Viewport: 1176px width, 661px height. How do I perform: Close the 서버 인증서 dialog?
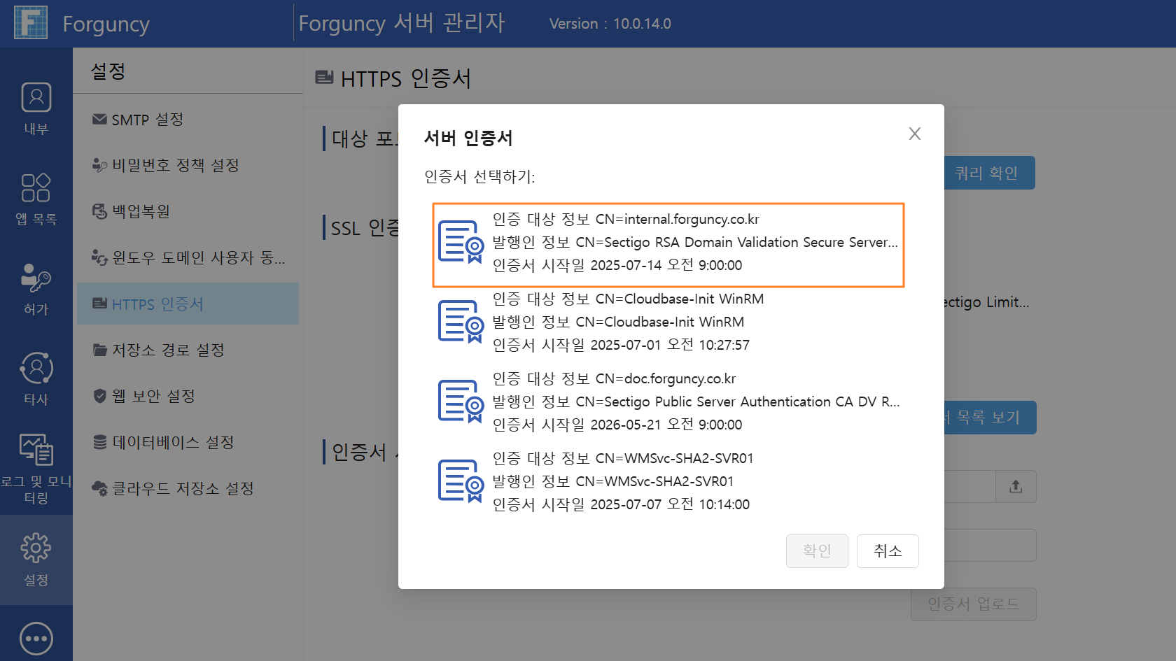pos(914,134)
